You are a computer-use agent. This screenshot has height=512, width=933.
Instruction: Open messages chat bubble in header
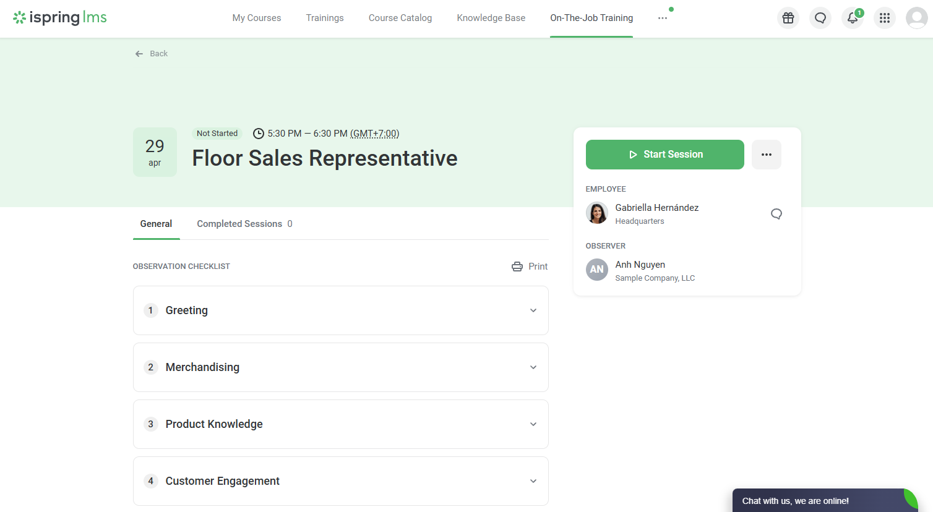(820, 18)
